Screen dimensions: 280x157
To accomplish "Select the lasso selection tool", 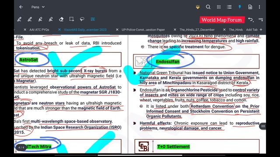I will 82,19.
